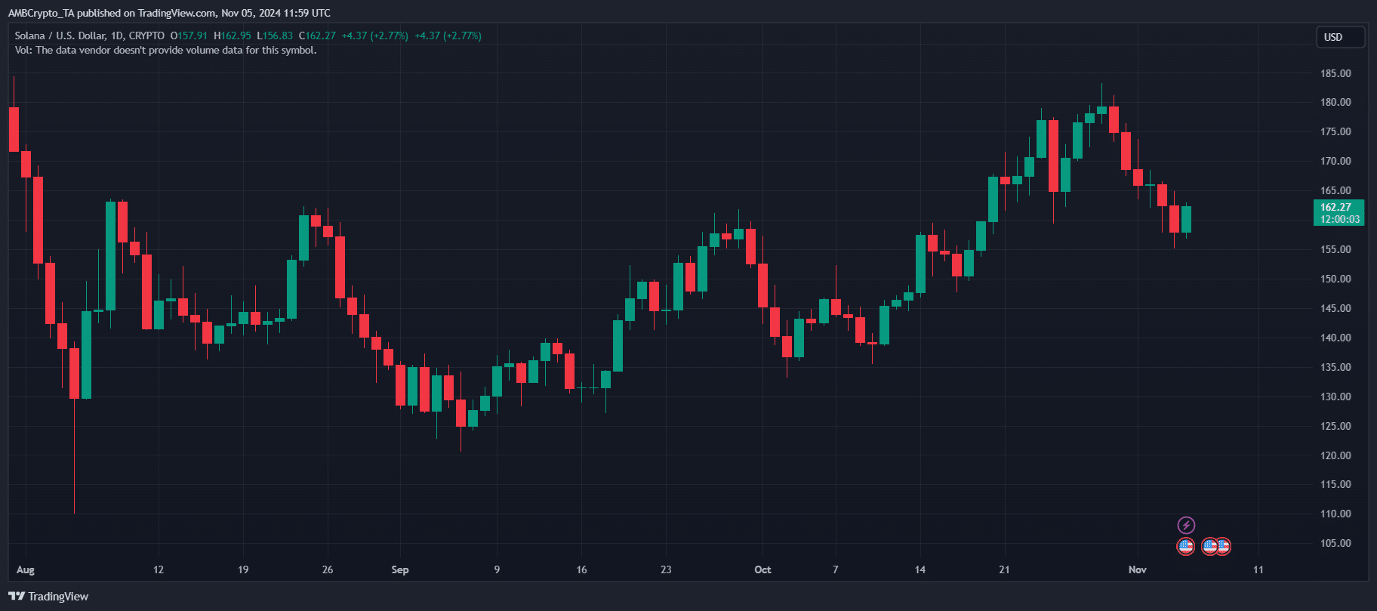Screen dimensions: 1377x611
Task: Click the 11 date label on the time axis
Action: [1258, 569]
